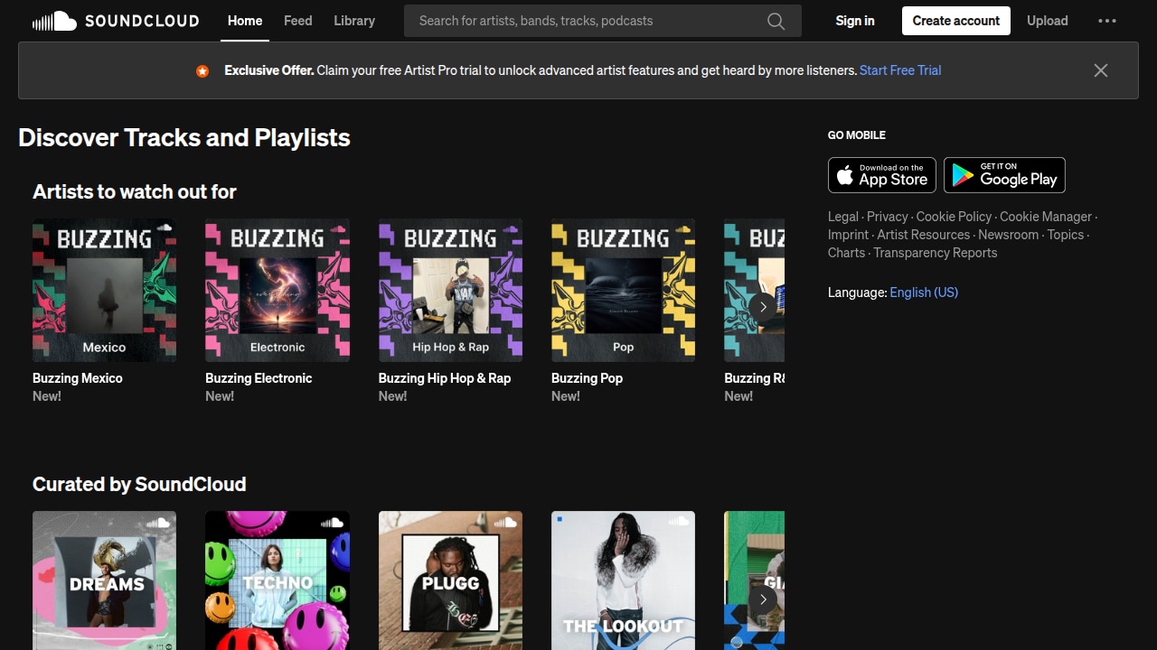Viewport: 1157px width, 650px height.
Task: Open the Legal link
Action: click(843, 217)
